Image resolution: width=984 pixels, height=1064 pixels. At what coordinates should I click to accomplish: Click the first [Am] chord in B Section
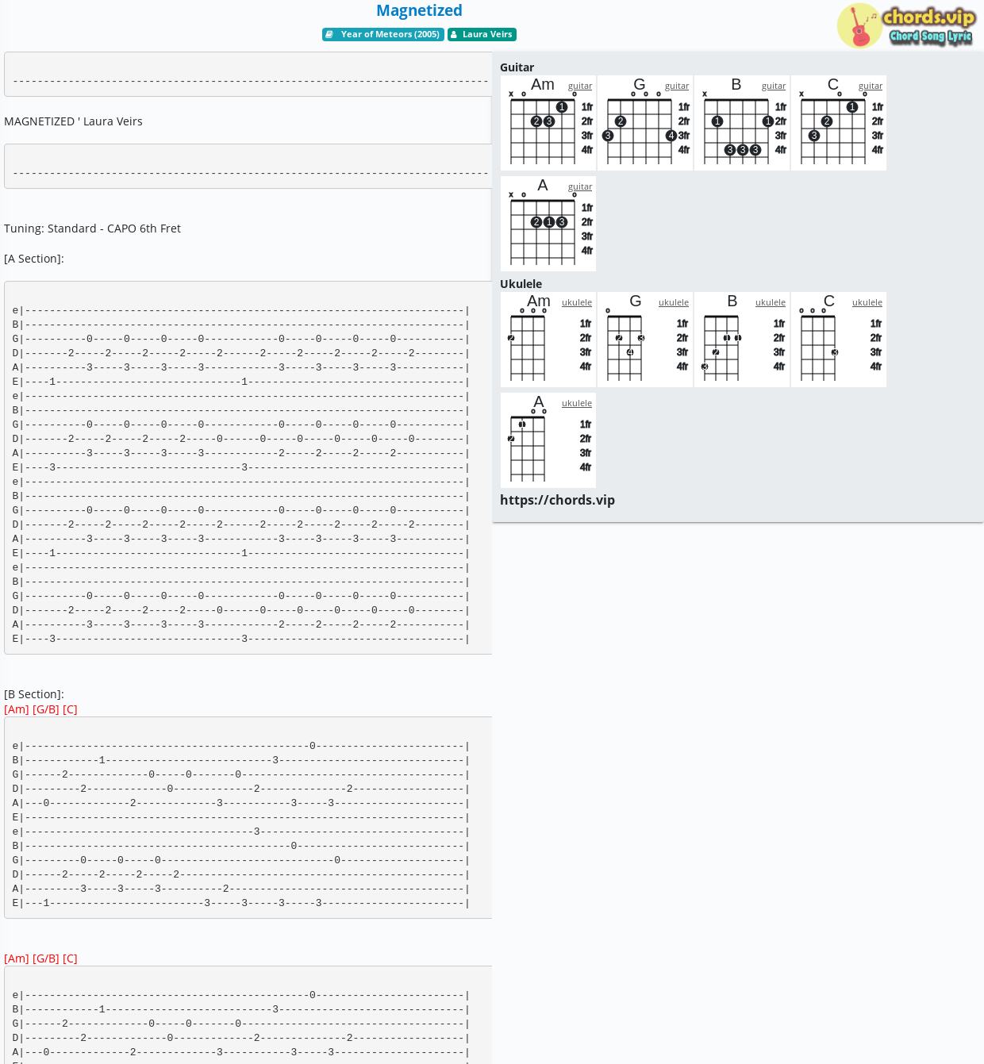click(x=17, y=709)
